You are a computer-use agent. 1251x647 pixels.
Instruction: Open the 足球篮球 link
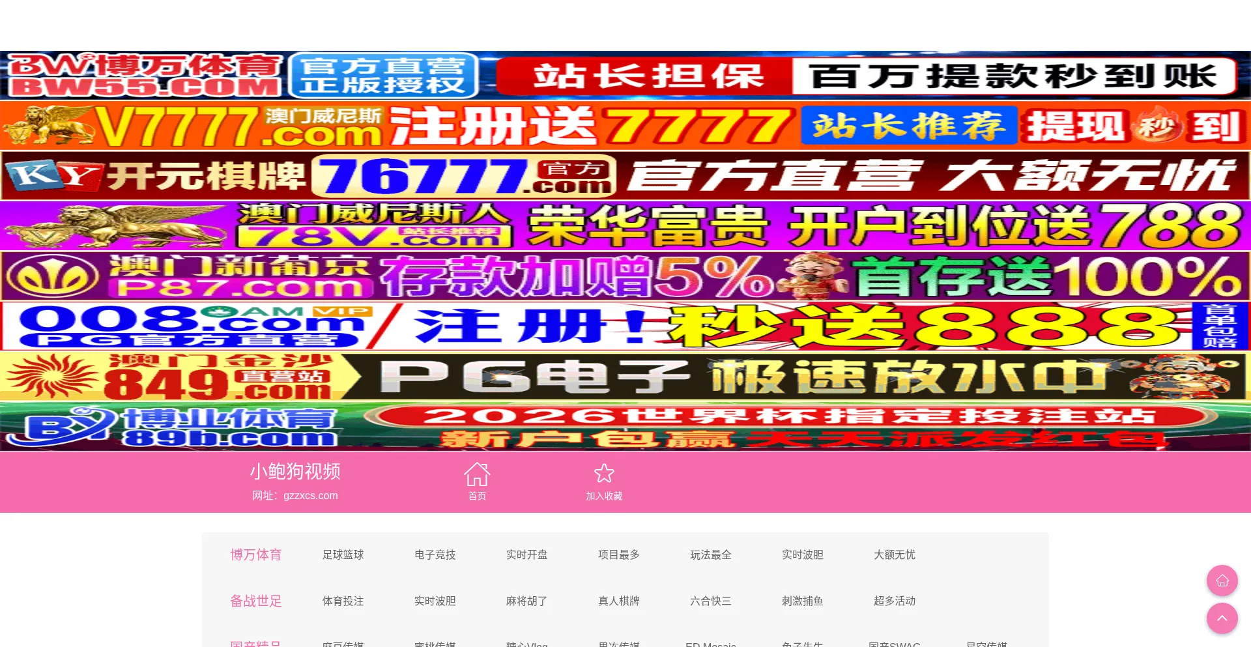343,554
